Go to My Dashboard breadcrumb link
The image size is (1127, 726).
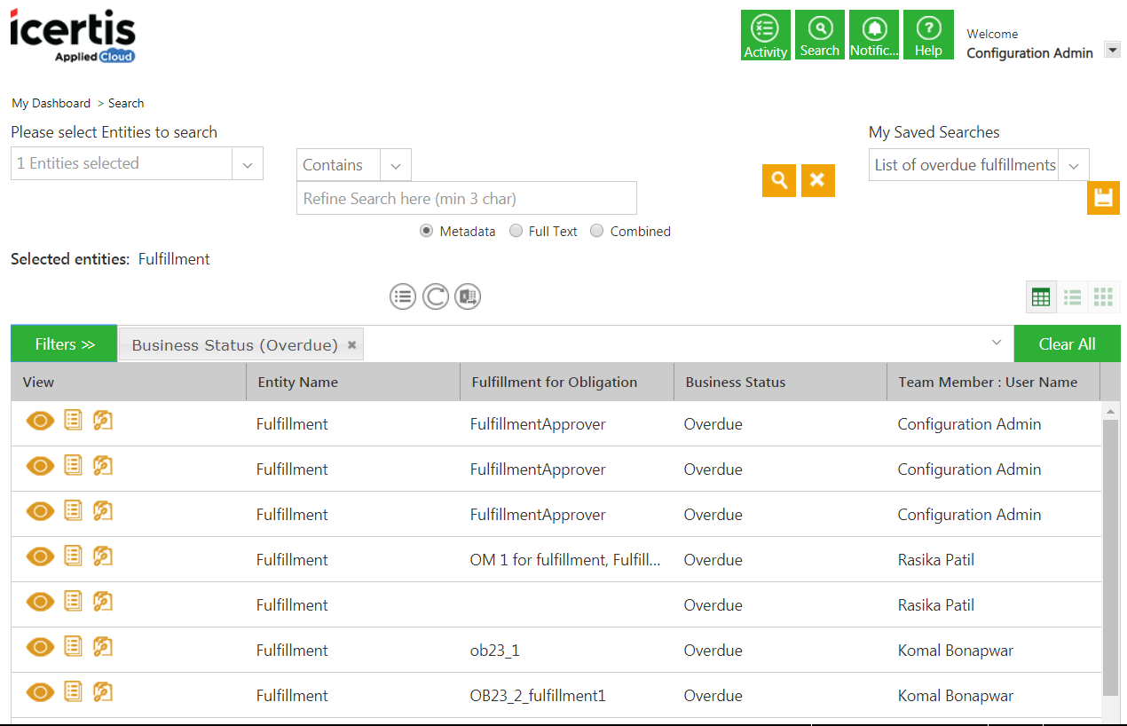point(51,103)
